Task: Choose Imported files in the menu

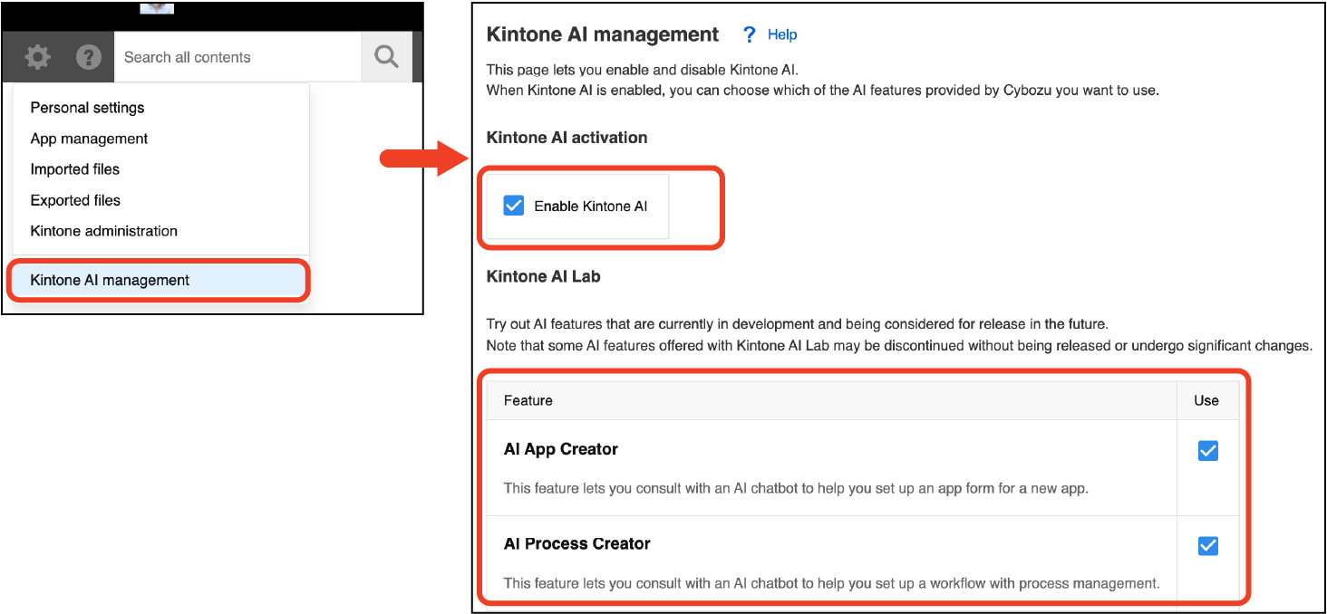Action: click(x=75, y=169)
